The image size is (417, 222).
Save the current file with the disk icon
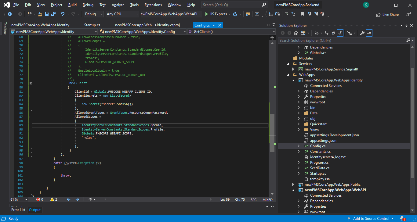point(47,14)
